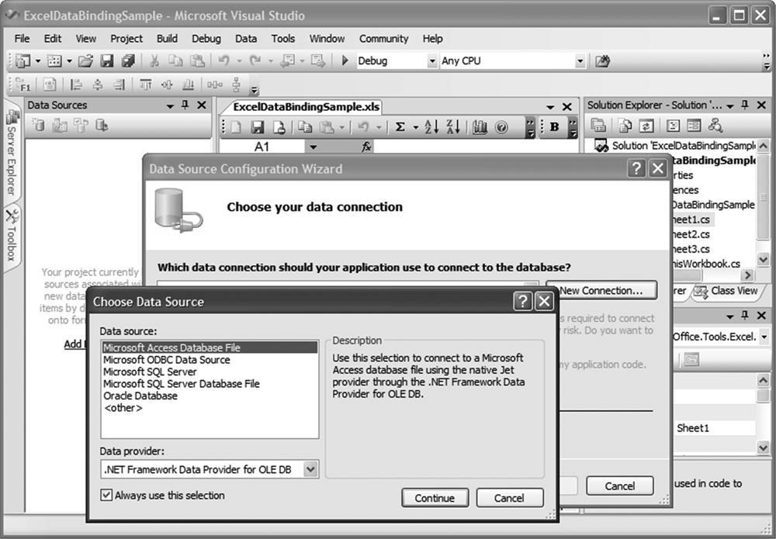Open the Data menu
The width and height of the screenshot is (776, 539).
[x=246, y=39]
